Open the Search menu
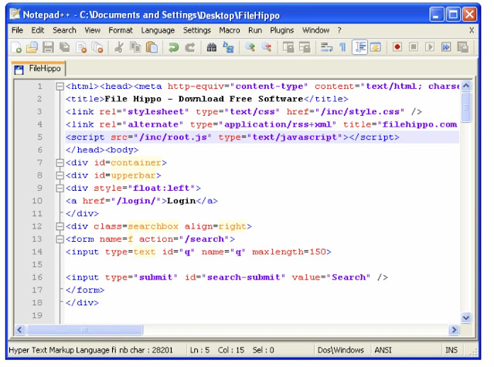This screenshot has width=494, height=367. (x=65, y=31)
